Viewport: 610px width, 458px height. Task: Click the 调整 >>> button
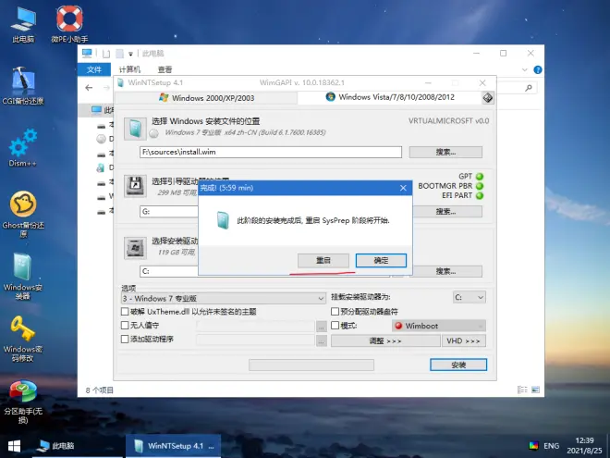tap(385, 341)
